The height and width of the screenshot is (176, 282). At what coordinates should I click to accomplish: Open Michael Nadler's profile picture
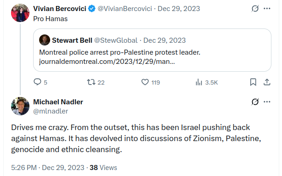click(20, 106)
